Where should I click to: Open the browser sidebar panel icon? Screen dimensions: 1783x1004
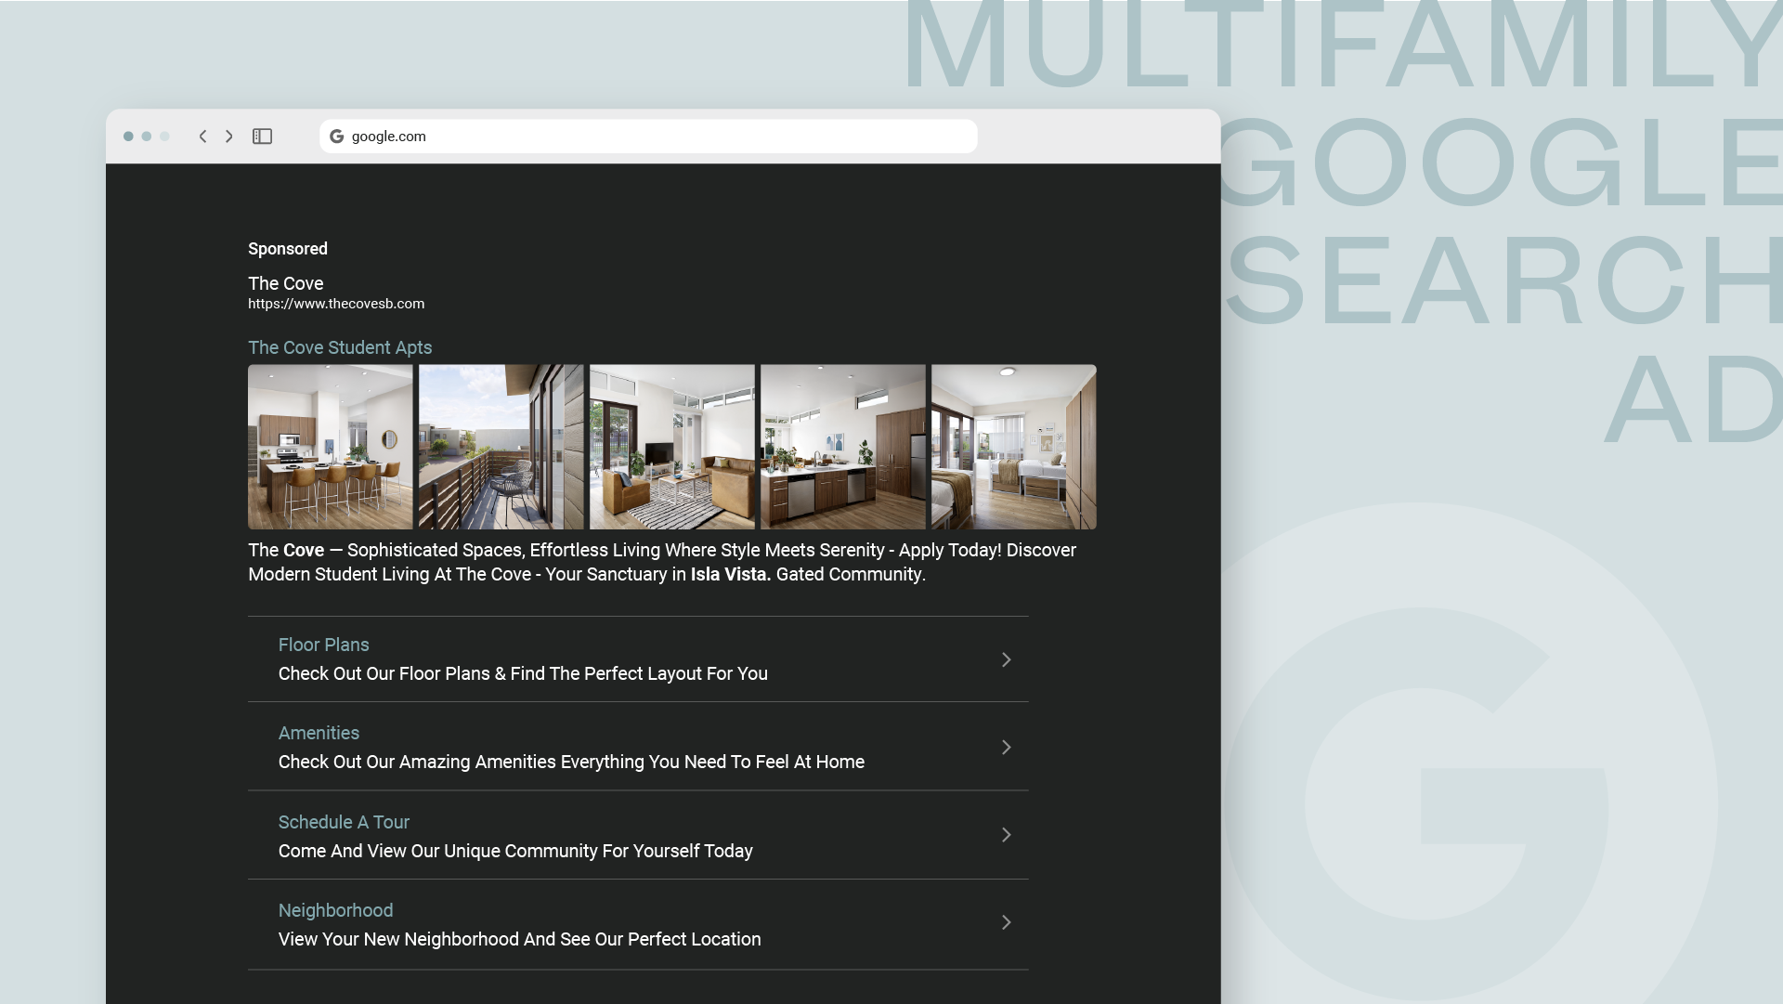coord(263,136)
